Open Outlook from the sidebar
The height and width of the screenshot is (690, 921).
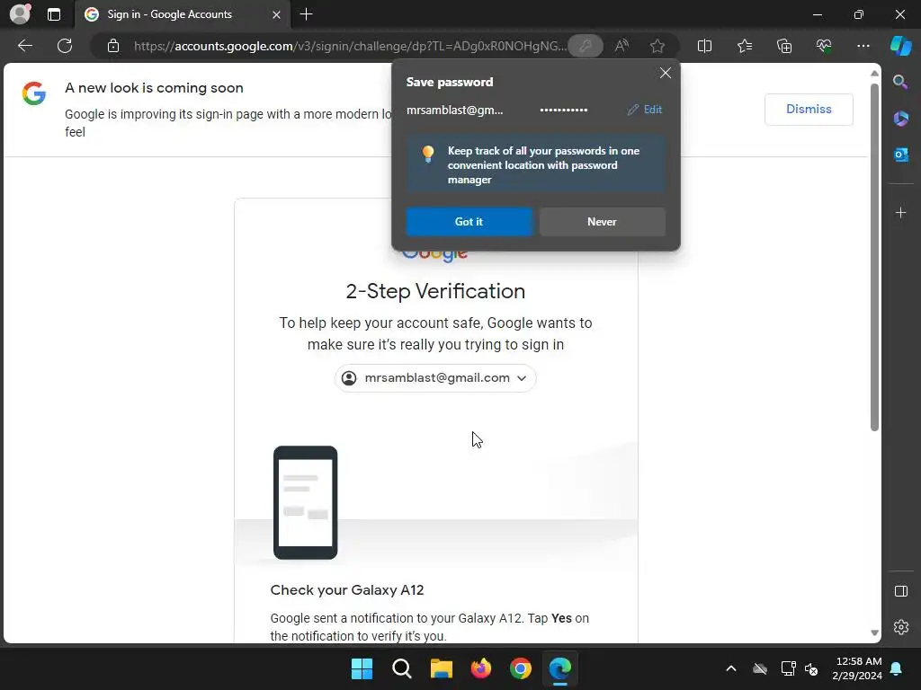pos(900,155)
